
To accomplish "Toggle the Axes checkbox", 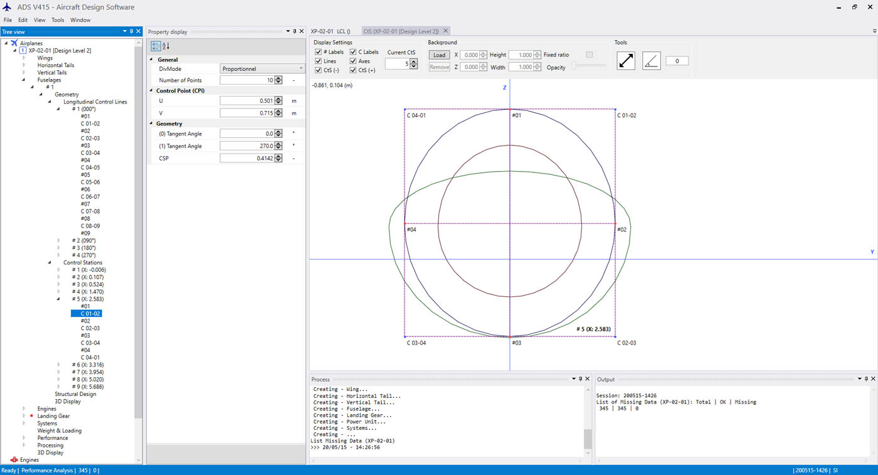I will [x=353, y=61].
